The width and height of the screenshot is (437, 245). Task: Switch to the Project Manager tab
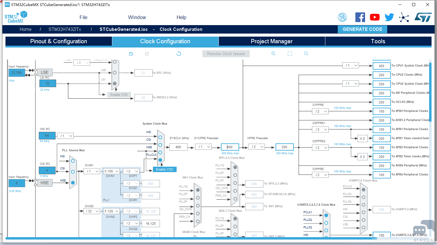pyautogui.click(x=272, y=41)
